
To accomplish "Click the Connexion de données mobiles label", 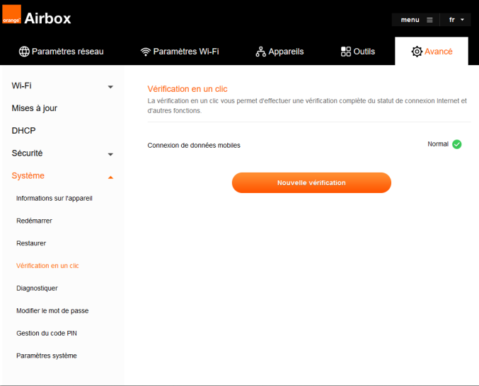I will tap(194, 145).
